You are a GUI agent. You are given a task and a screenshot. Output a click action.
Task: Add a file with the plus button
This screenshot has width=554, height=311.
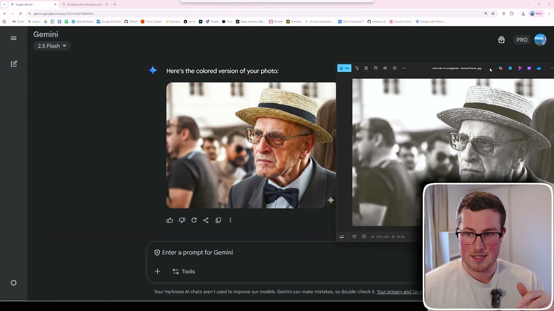pos(158,271)
